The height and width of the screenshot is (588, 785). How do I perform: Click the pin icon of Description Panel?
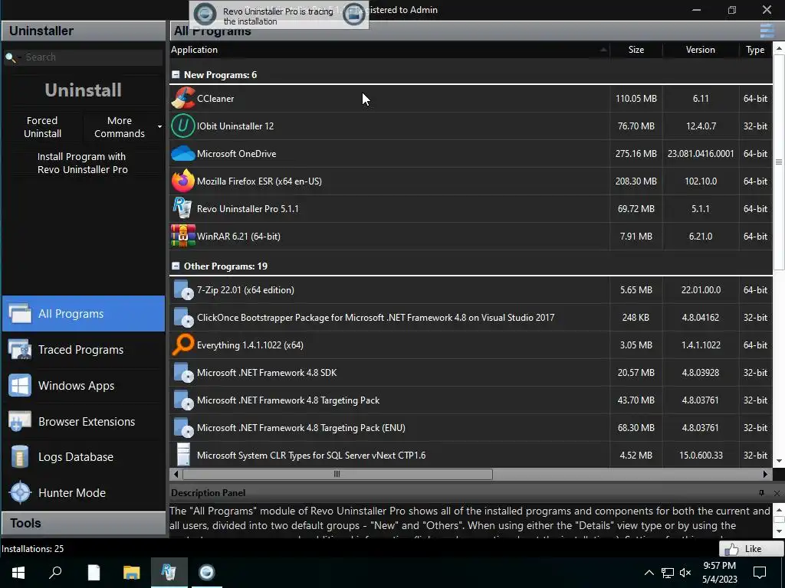tap(761, 493)
